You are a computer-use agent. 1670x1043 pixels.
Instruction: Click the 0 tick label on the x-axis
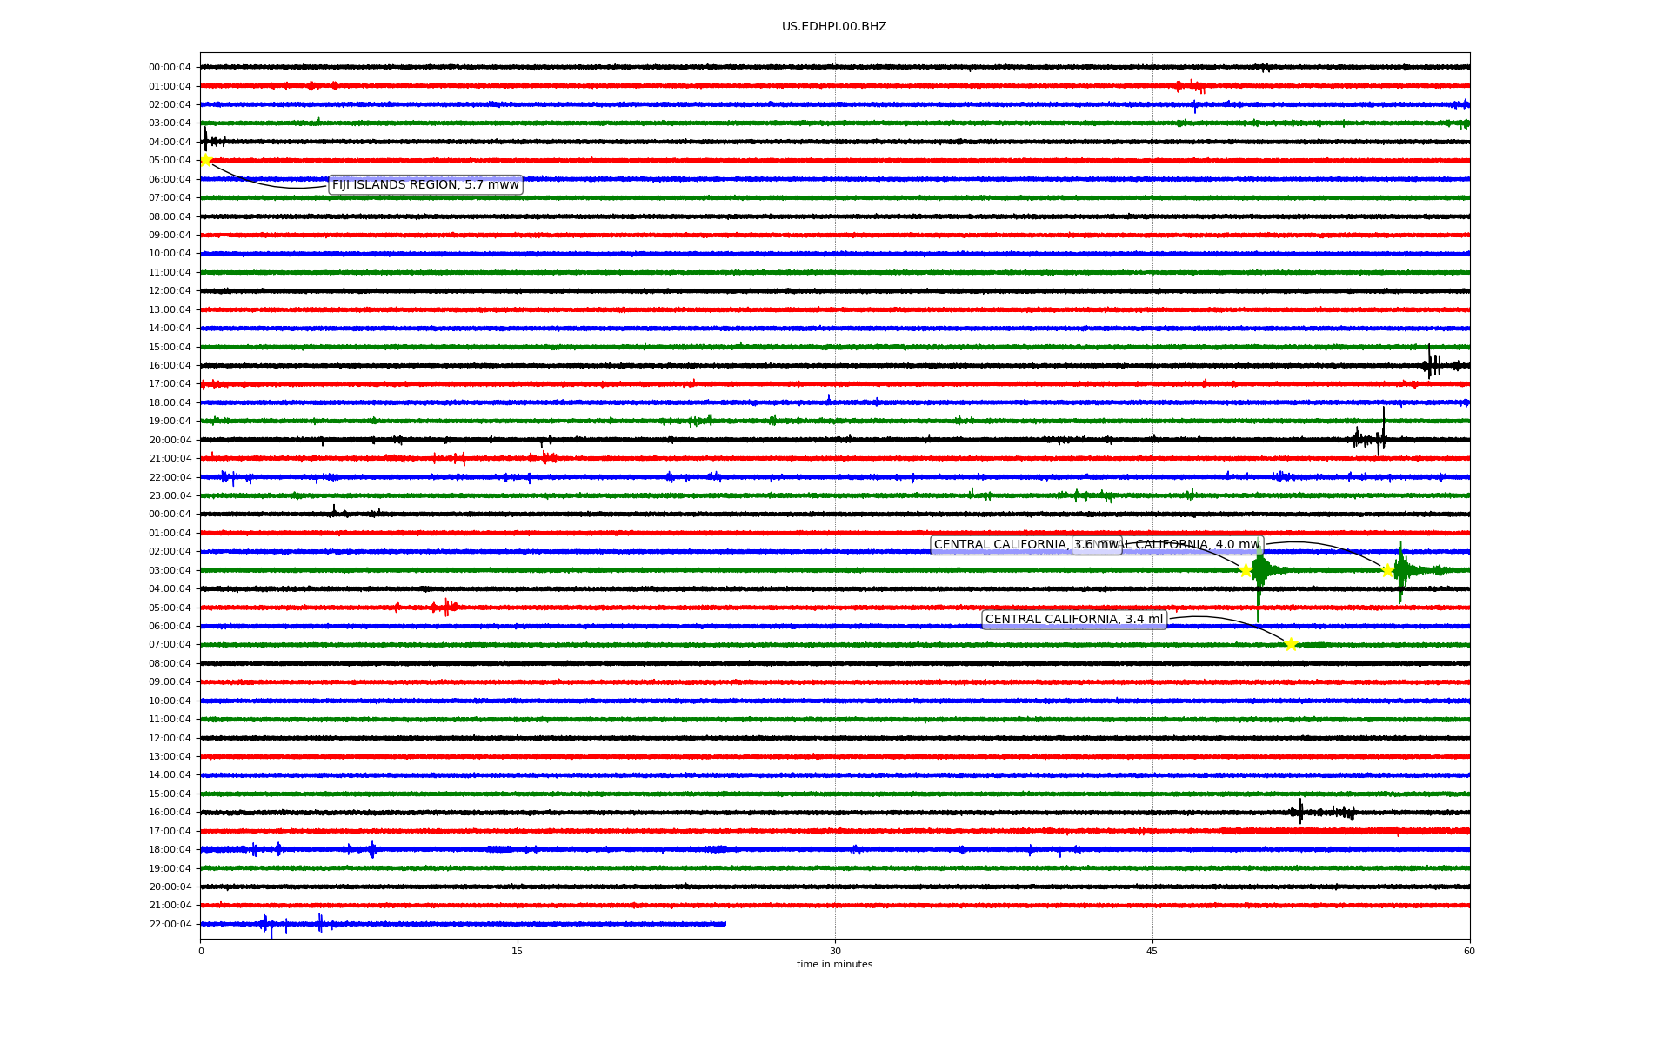click(x=201, y=951)
